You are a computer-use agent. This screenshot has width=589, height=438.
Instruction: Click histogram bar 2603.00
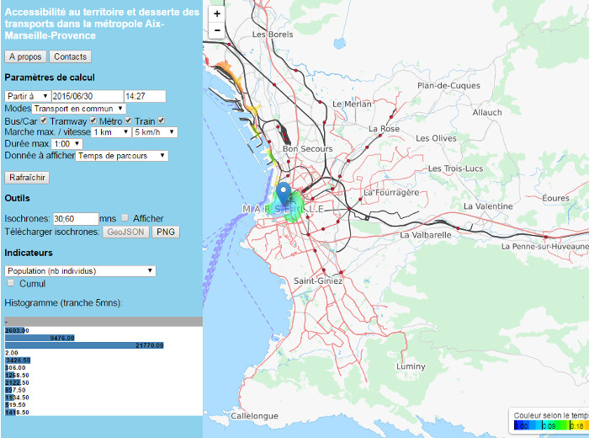click(x=15, y=330)
